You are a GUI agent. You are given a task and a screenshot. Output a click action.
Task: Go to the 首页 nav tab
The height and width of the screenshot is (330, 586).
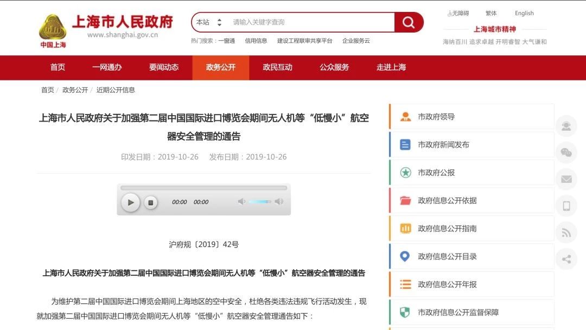[58, 67]
